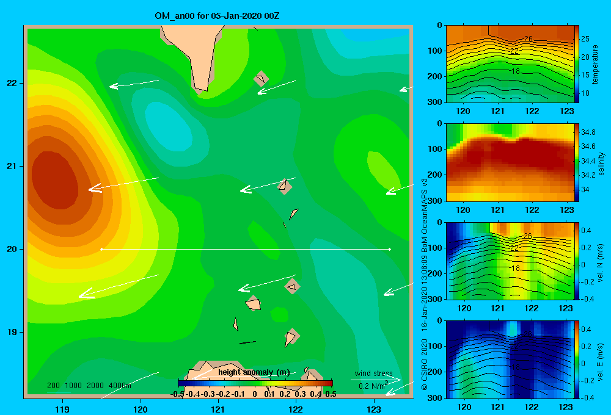Screen dimensions: 611x415
Task: Click longitude tick 121 on main map
Action: tap(218, 409)
